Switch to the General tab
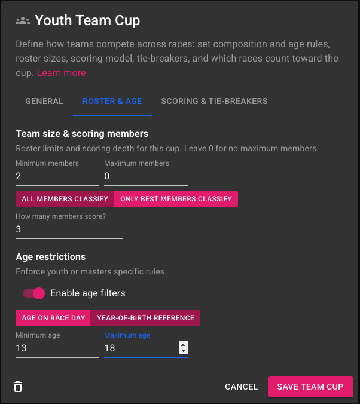 point(44,101)
